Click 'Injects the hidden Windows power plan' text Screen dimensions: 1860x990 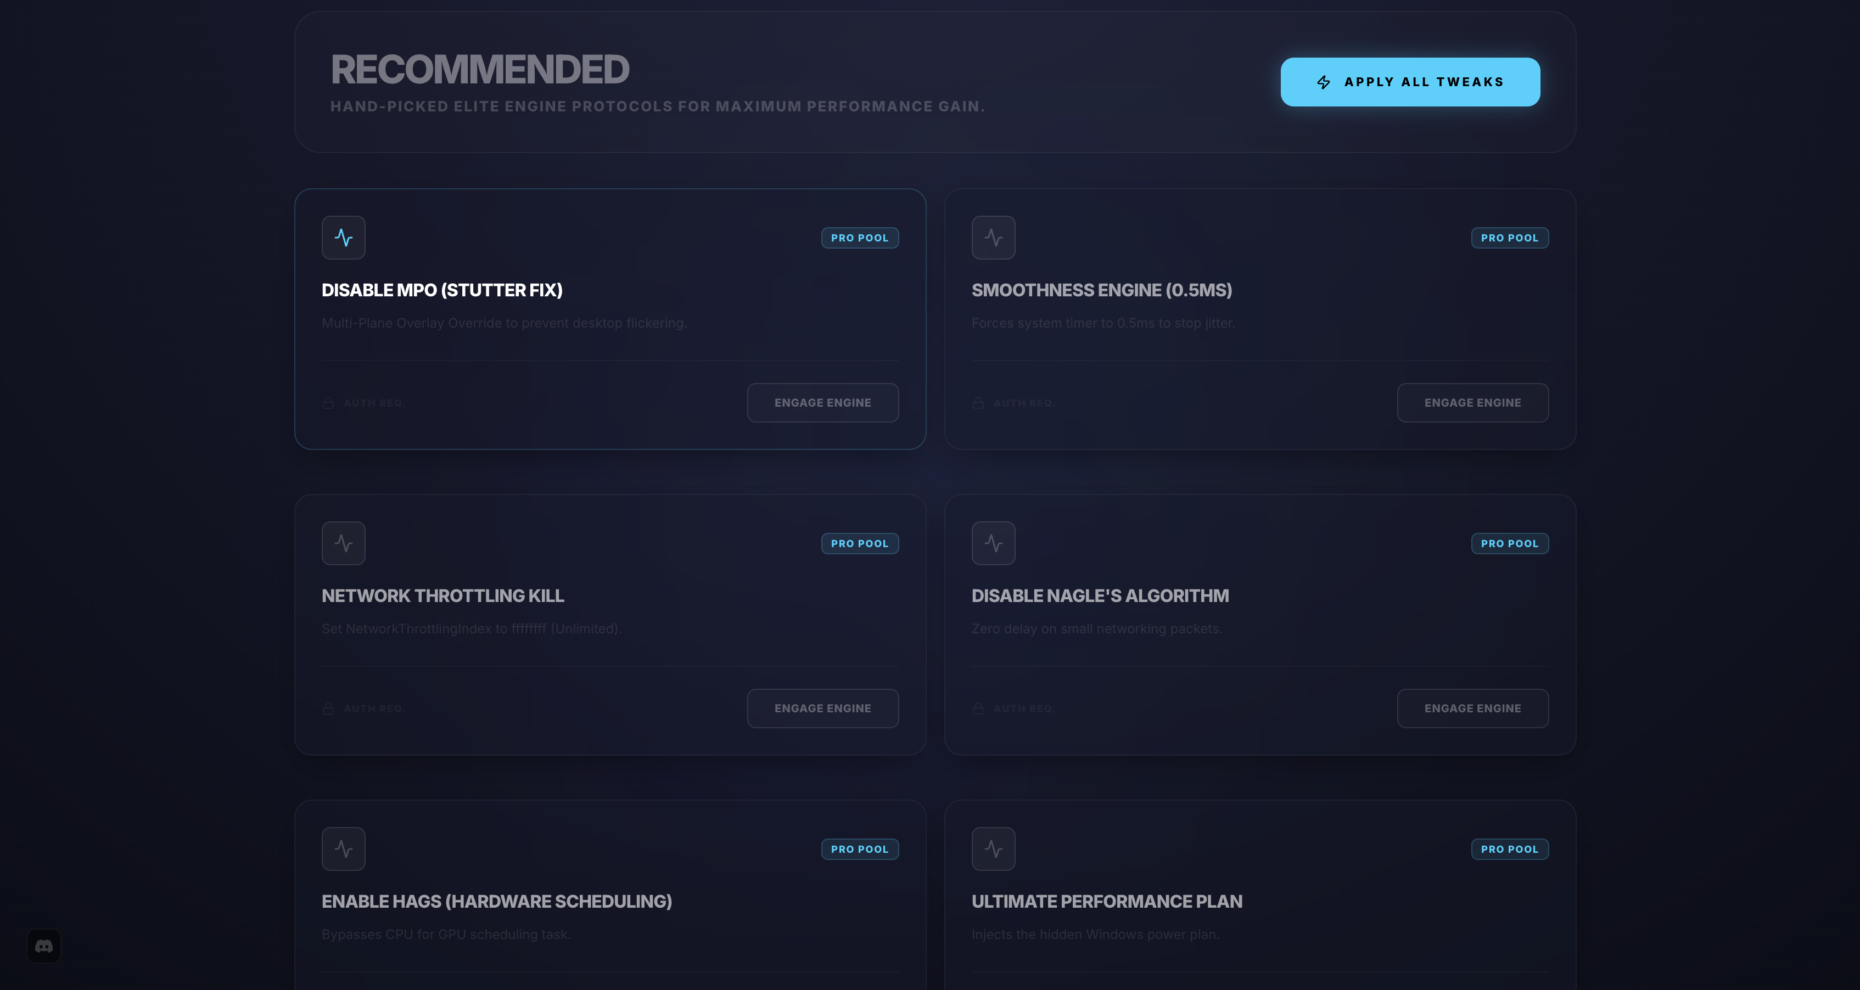point(1095,935)
